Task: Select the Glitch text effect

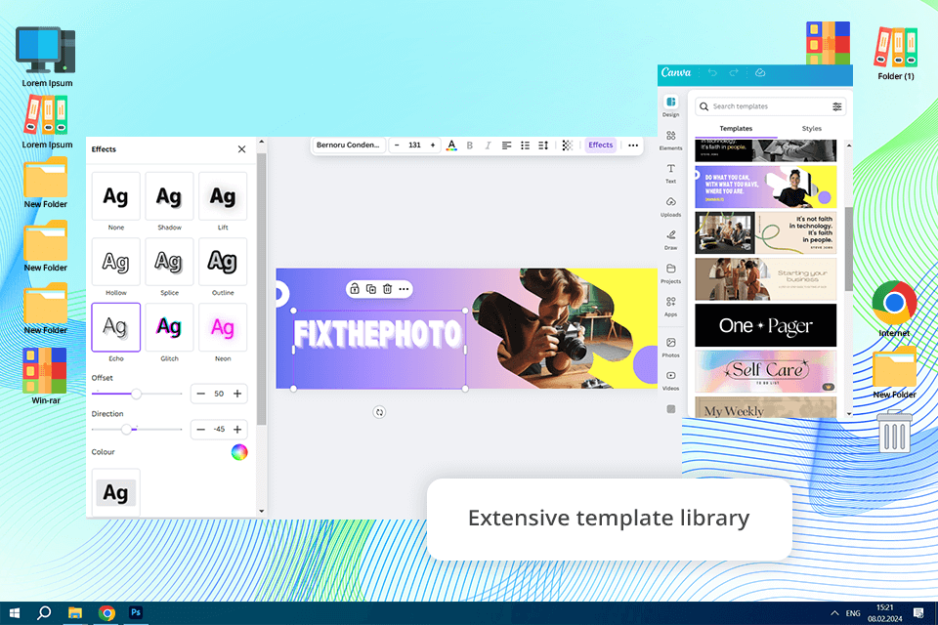Action: click(x=169, y=327)
